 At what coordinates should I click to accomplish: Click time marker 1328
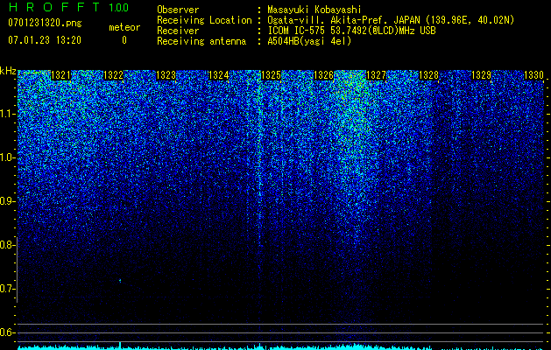pyautogui.click(x=429, y=75)
